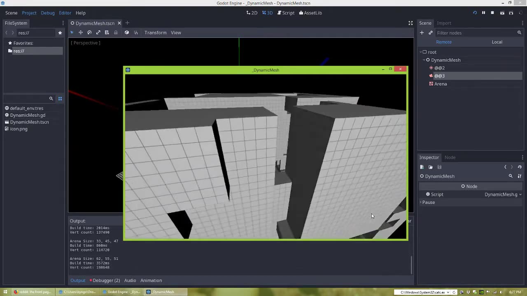Activate the Rotate Mode tool

coord(89,32)
